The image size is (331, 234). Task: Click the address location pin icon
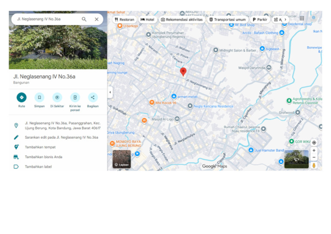(16, 125)
